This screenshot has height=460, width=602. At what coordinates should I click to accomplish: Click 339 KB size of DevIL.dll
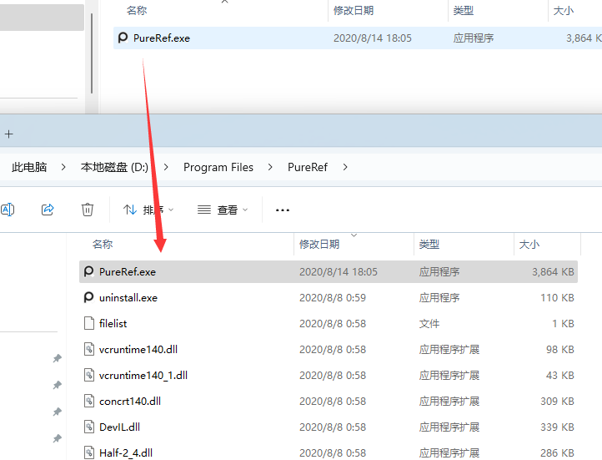(557, 427)
